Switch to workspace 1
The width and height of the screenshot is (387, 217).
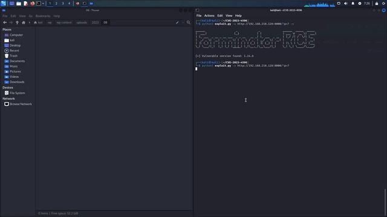(50, 4)
